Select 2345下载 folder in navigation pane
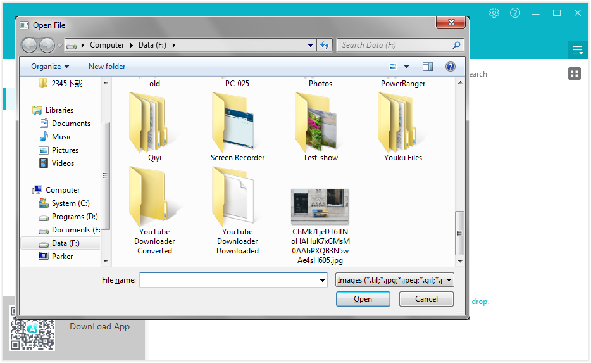 61,84
